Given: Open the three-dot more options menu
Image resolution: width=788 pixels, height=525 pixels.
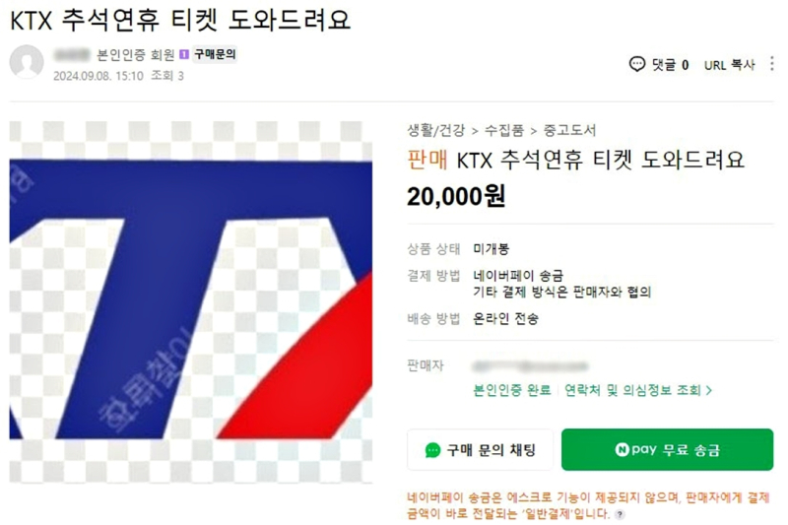Looking at the screenshot, I should click(x=772, y=64).
